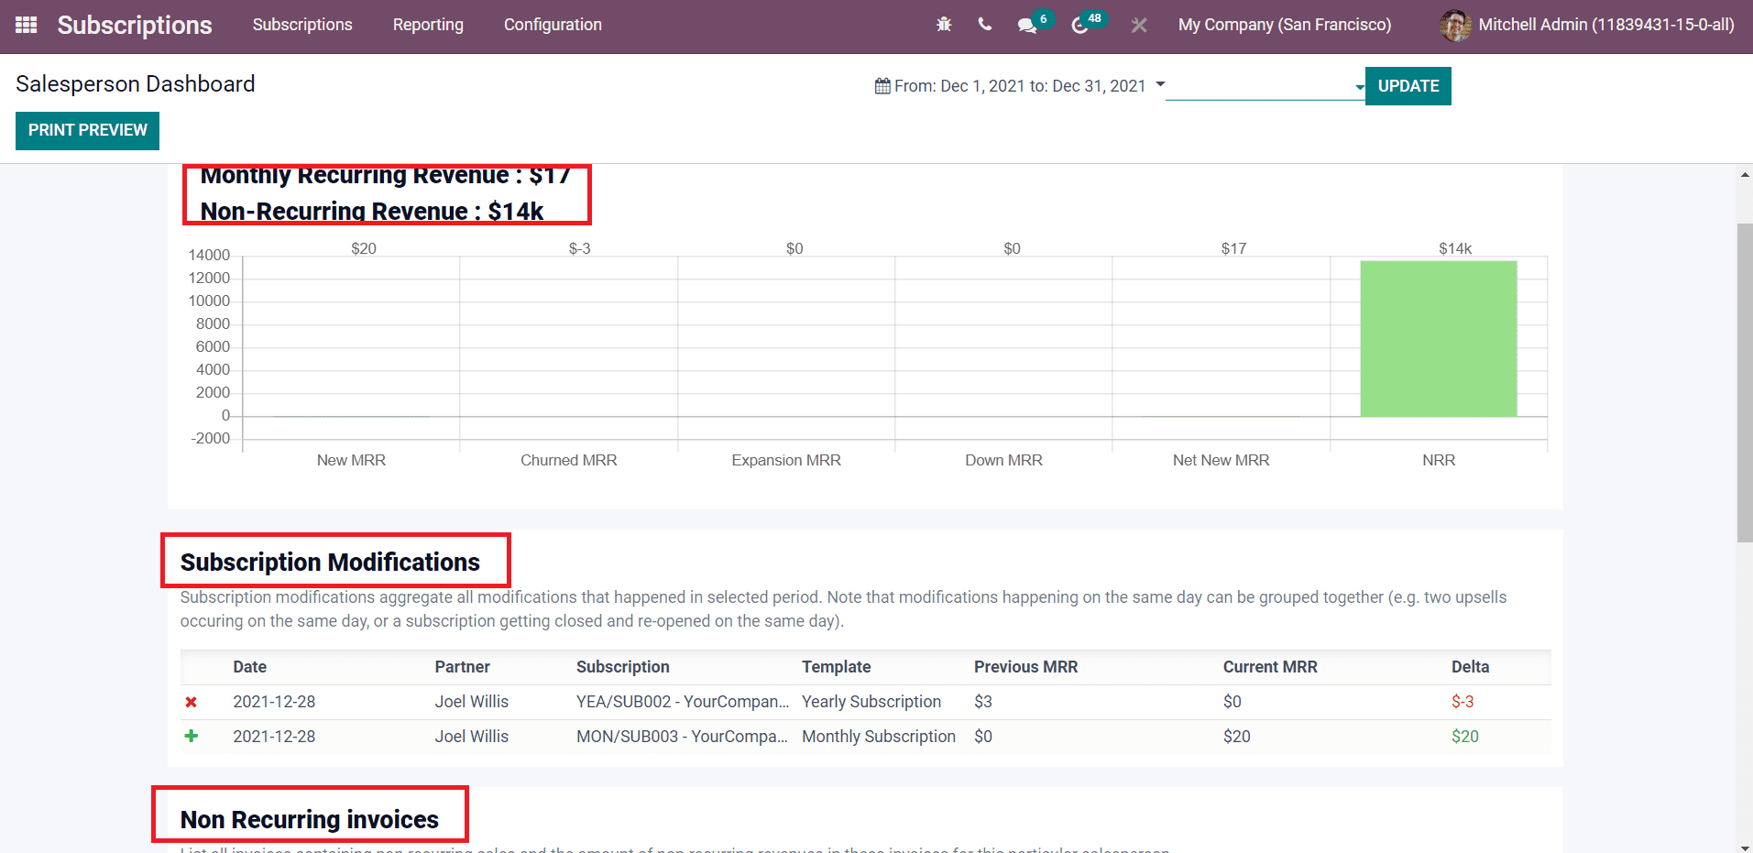The height and width of the screenshot is (853, 1753).
Task: Click the calendar icon beside the date range
Action: point(881,85)
